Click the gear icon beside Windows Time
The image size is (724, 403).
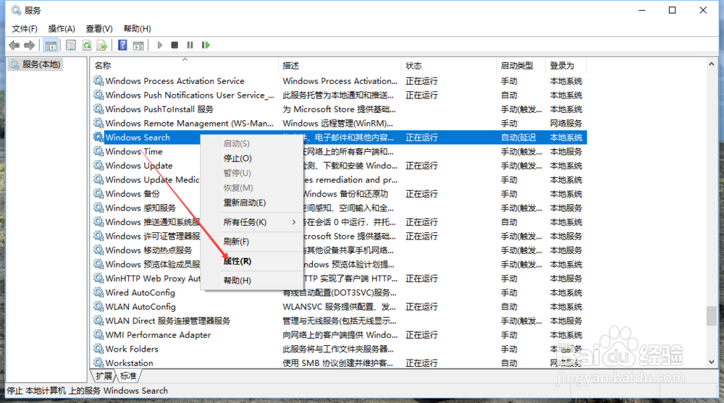(98, 151)
